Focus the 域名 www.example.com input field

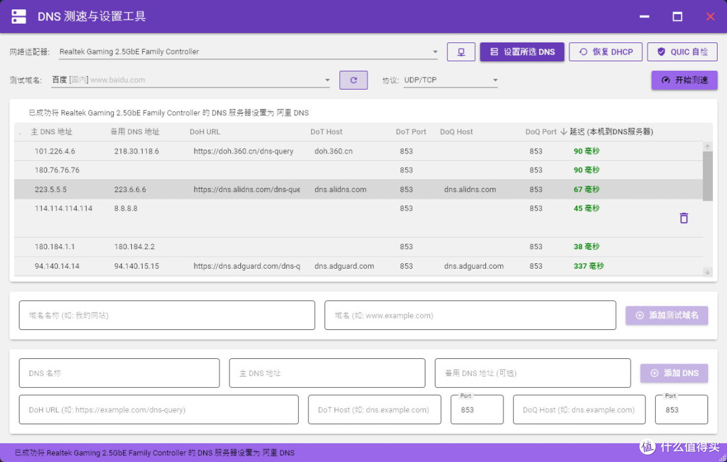(470, 315)
